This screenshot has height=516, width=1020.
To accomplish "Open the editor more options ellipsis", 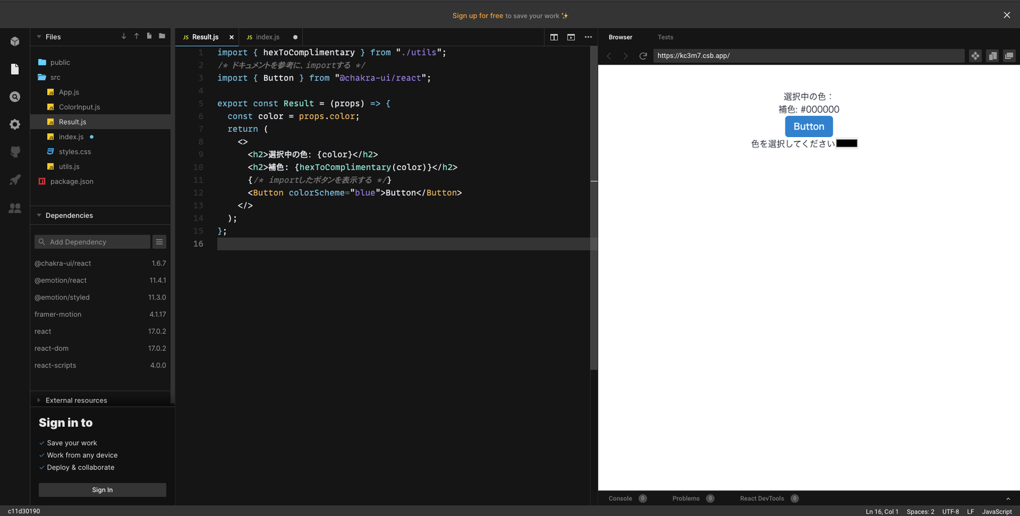I will [x=588, y=37].
